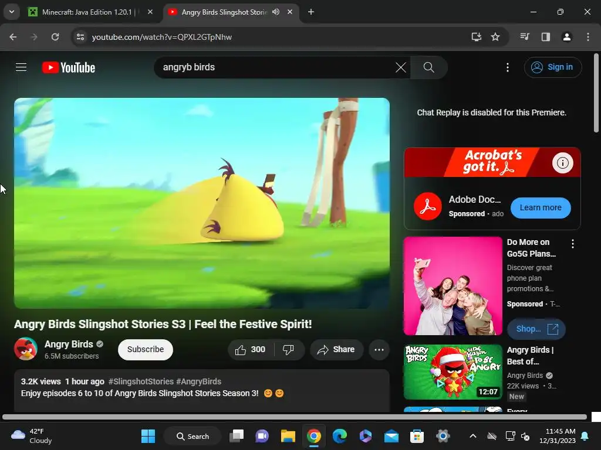Open the YouTube guide hamburger menu

[21, 67]
